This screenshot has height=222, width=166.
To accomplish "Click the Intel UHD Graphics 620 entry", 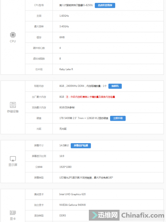I will (72, 194).
